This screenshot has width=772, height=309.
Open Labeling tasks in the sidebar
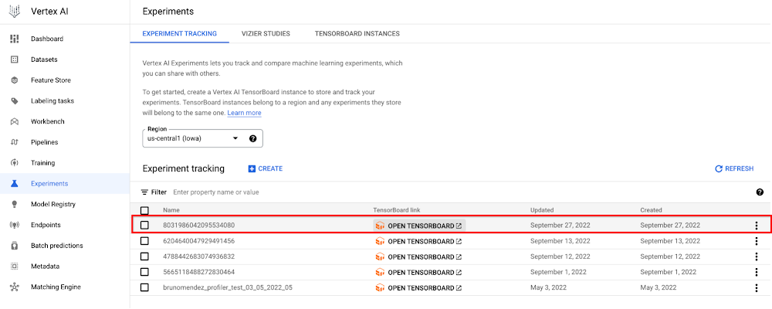[x=65, y=100]
